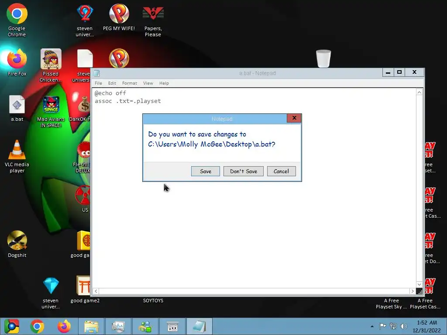
Task: Launch VLC media player shortcut
Action: coord(17,157)
